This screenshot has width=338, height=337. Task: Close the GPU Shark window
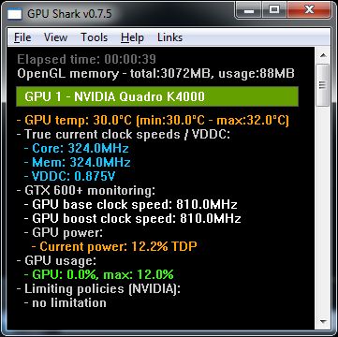tap(309, 10)
